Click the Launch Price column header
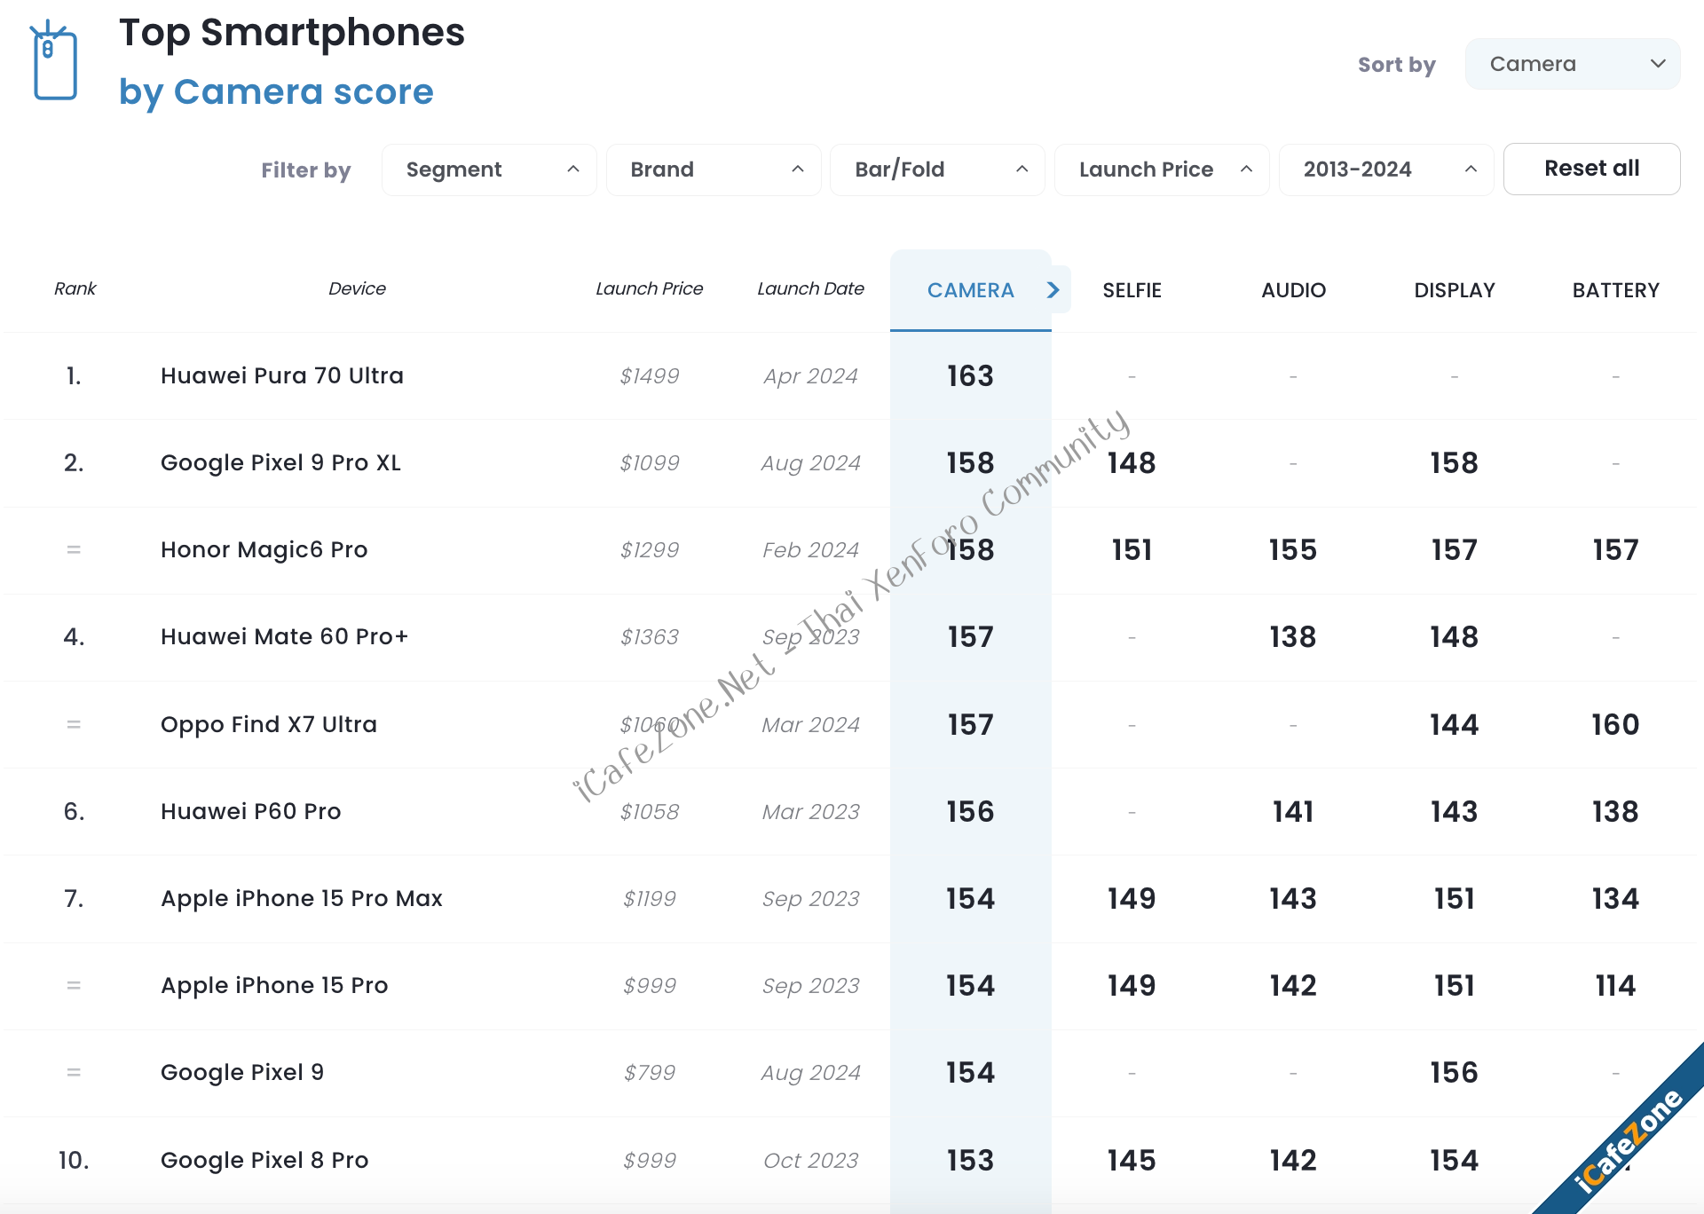Image resolution: width=1704 pixels, height=1214 pixels. tap(649, 288)
